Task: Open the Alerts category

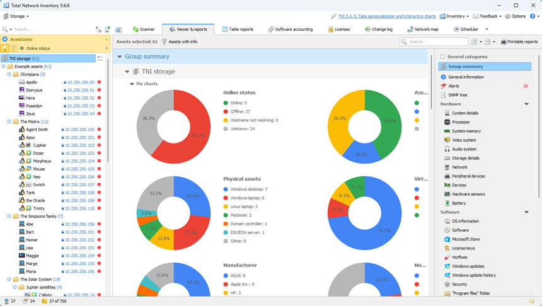Action: (454, 86)
